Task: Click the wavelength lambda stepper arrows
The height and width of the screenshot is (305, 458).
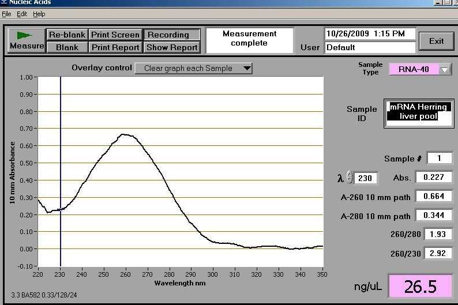Action: click(x=350, y=178)
